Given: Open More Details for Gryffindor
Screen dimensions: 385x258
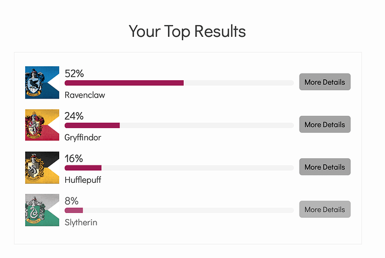Looking at the screenshot, I should point(325,124).
